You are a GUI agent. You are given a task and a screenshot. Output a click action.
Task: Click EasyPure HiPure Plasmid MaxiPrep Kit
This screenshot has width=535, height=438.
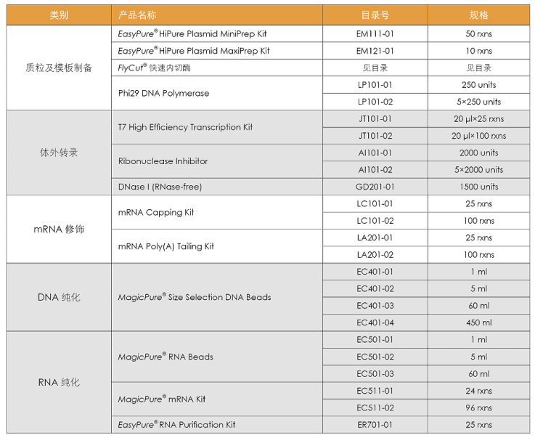[x=194, y=51]
